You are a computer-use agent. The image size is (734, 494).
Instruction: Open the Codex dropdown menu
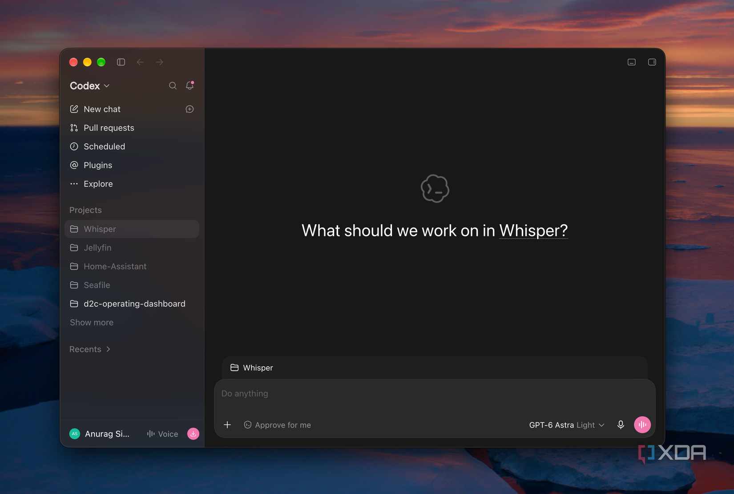tap(90, 86)
